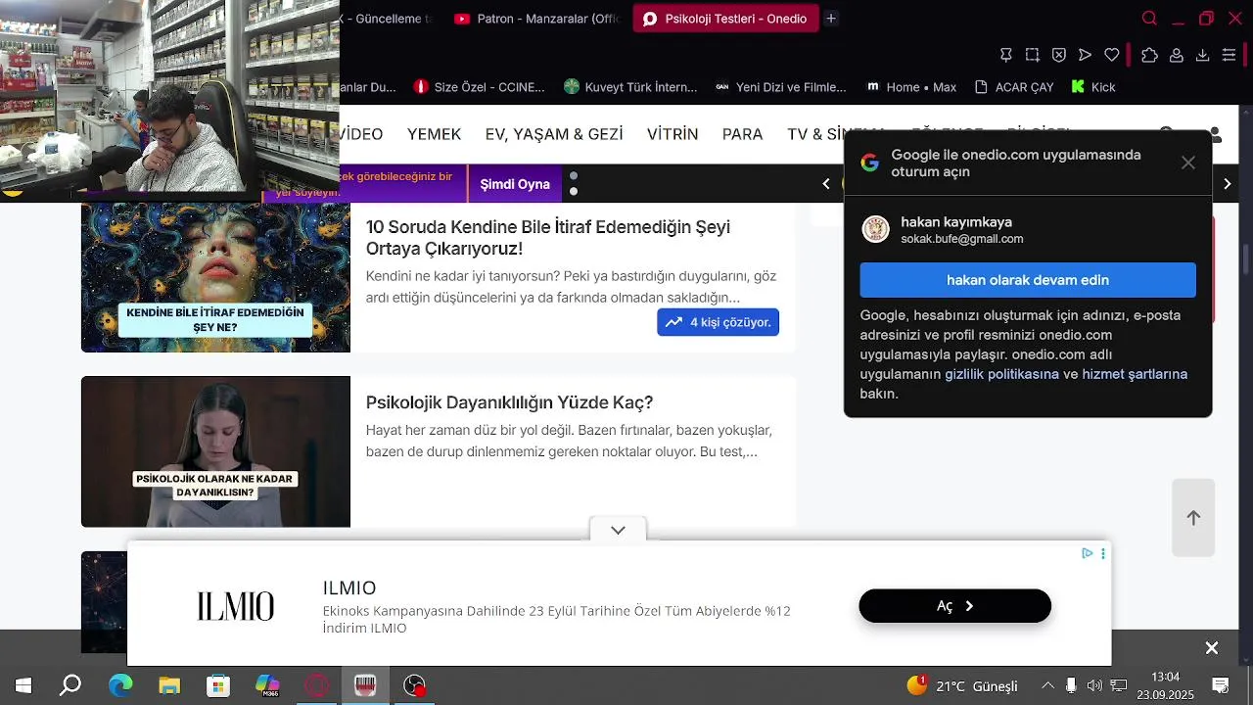Close the Google sign-in popup
The width and height of the screenshot is (1253, 705).
tap(1187, 163)
